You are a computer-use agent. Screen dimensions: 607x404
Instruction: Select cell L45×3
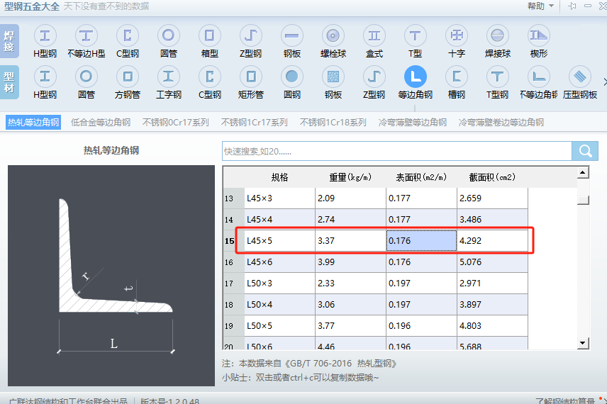click(279, 198)
